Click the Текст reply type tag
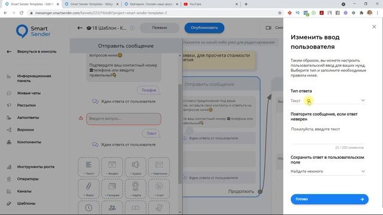This screenshot has height=215, width=383. pyautogui.click(x=151, y=133)
